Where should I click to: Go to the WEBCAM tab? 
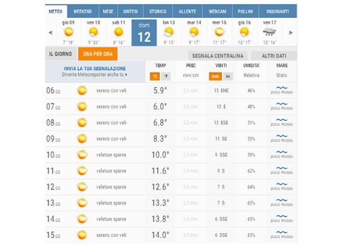217,11
